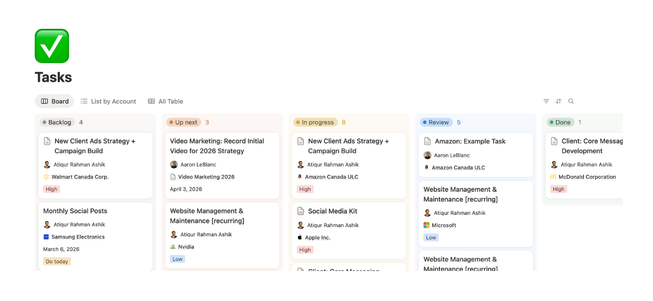Switch to List by Account view
The image size is (653, 301).
pos(108,101)
